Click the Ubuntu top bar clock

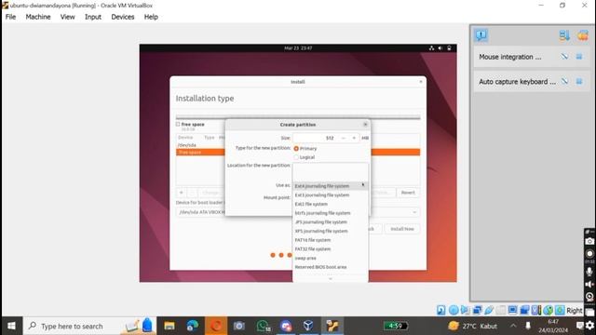298,48
